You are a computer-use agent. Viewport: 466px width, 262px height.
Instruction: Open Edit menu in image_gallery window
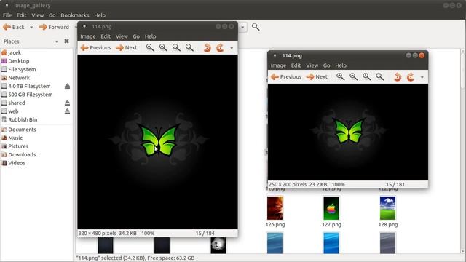point(21,15)
